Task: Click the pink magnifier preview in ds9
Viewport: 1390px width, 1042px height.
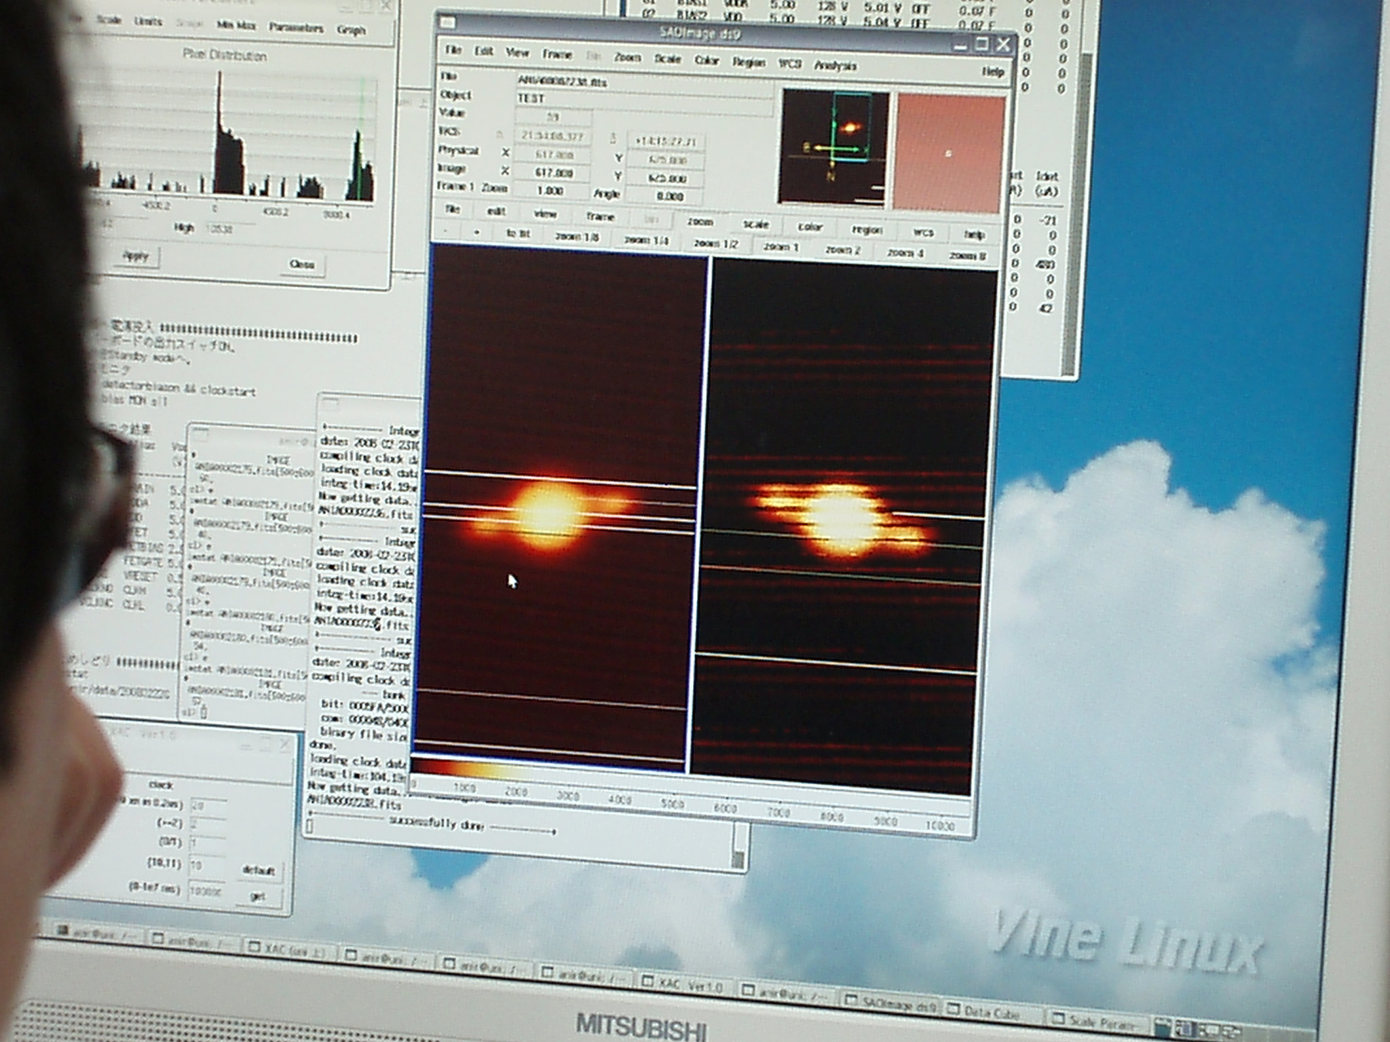Action: 949,153
